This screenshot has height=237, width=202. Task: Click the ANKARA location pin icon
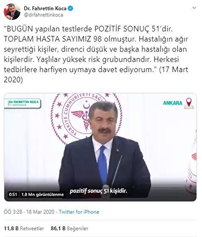click(x=189, y=103)
